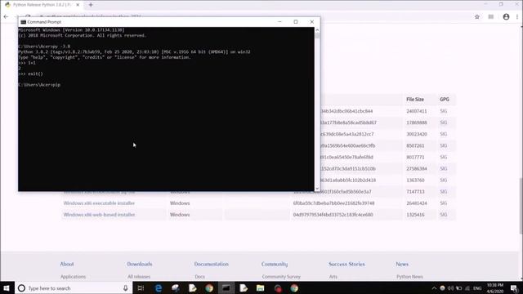Open the Docs footer link

click(x=199, y=277)
